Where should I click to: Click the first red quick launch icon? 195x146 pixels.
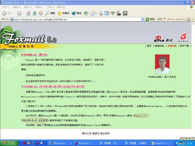pyautogui.click(x=24, y=143)
